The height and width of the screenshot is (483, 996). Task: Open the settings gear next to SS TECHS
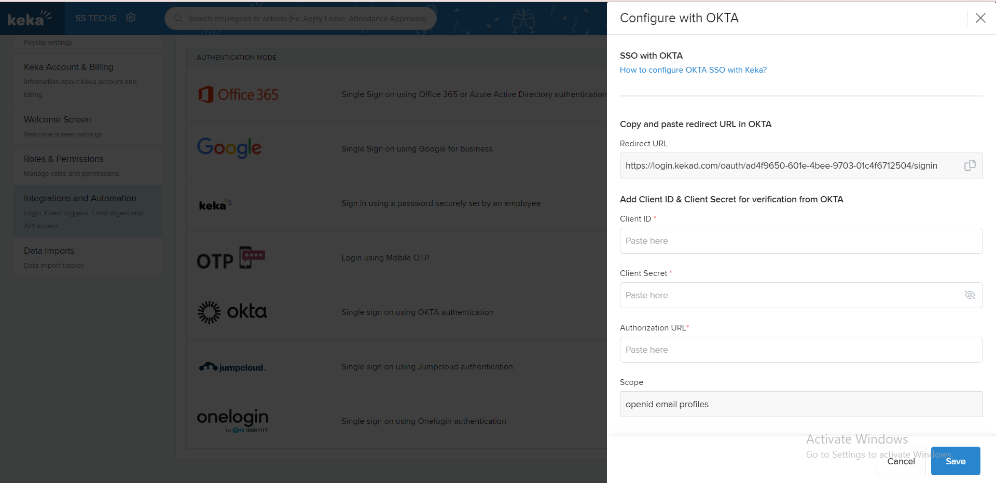pyautogui.click(x=131, y=18)
